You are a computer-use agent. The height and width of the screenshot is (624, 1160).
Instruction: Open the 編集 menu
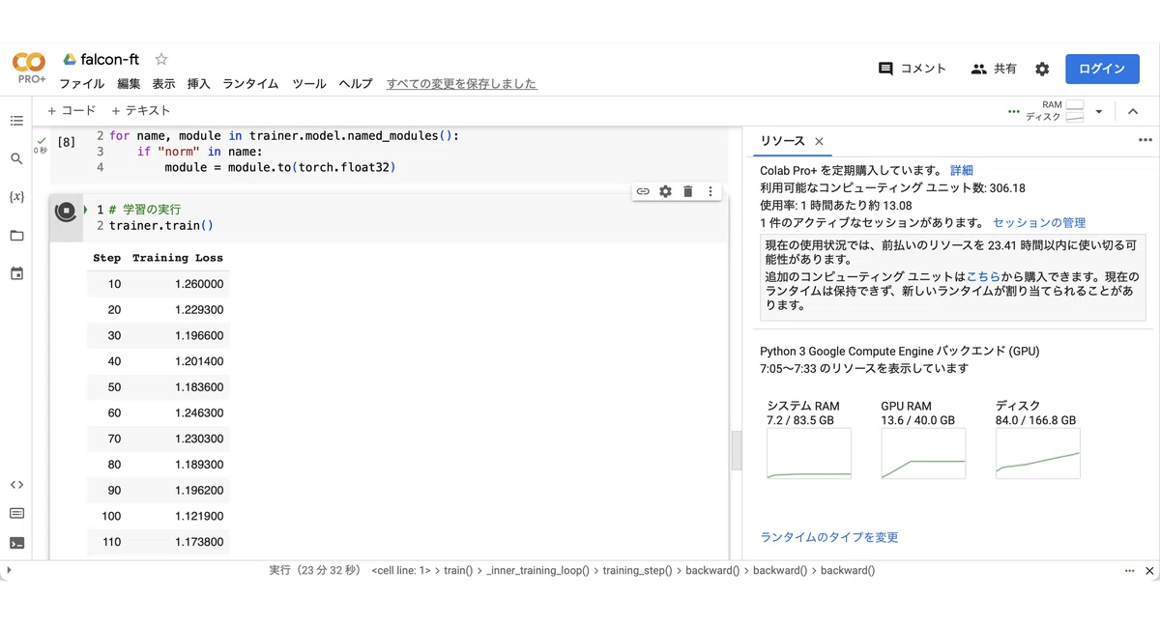point(129,84)
